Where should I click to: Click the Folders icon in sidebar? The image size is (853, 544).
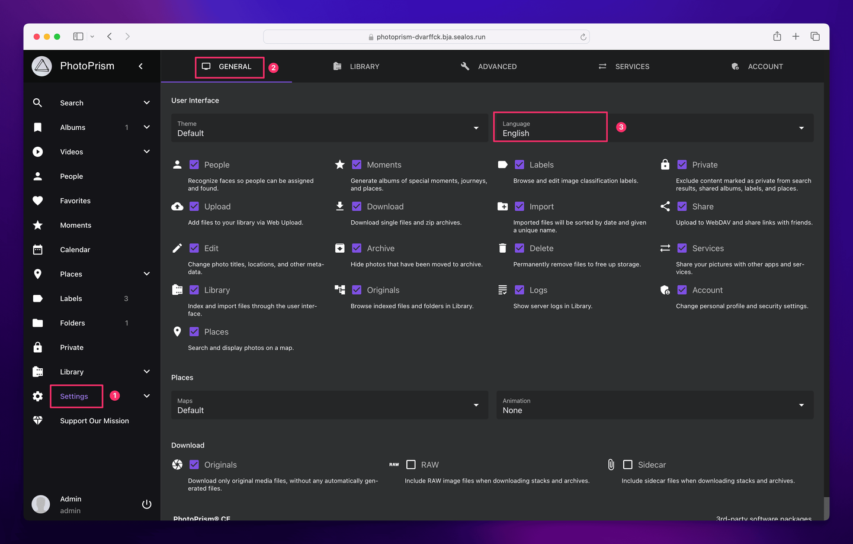coord(38,323)
